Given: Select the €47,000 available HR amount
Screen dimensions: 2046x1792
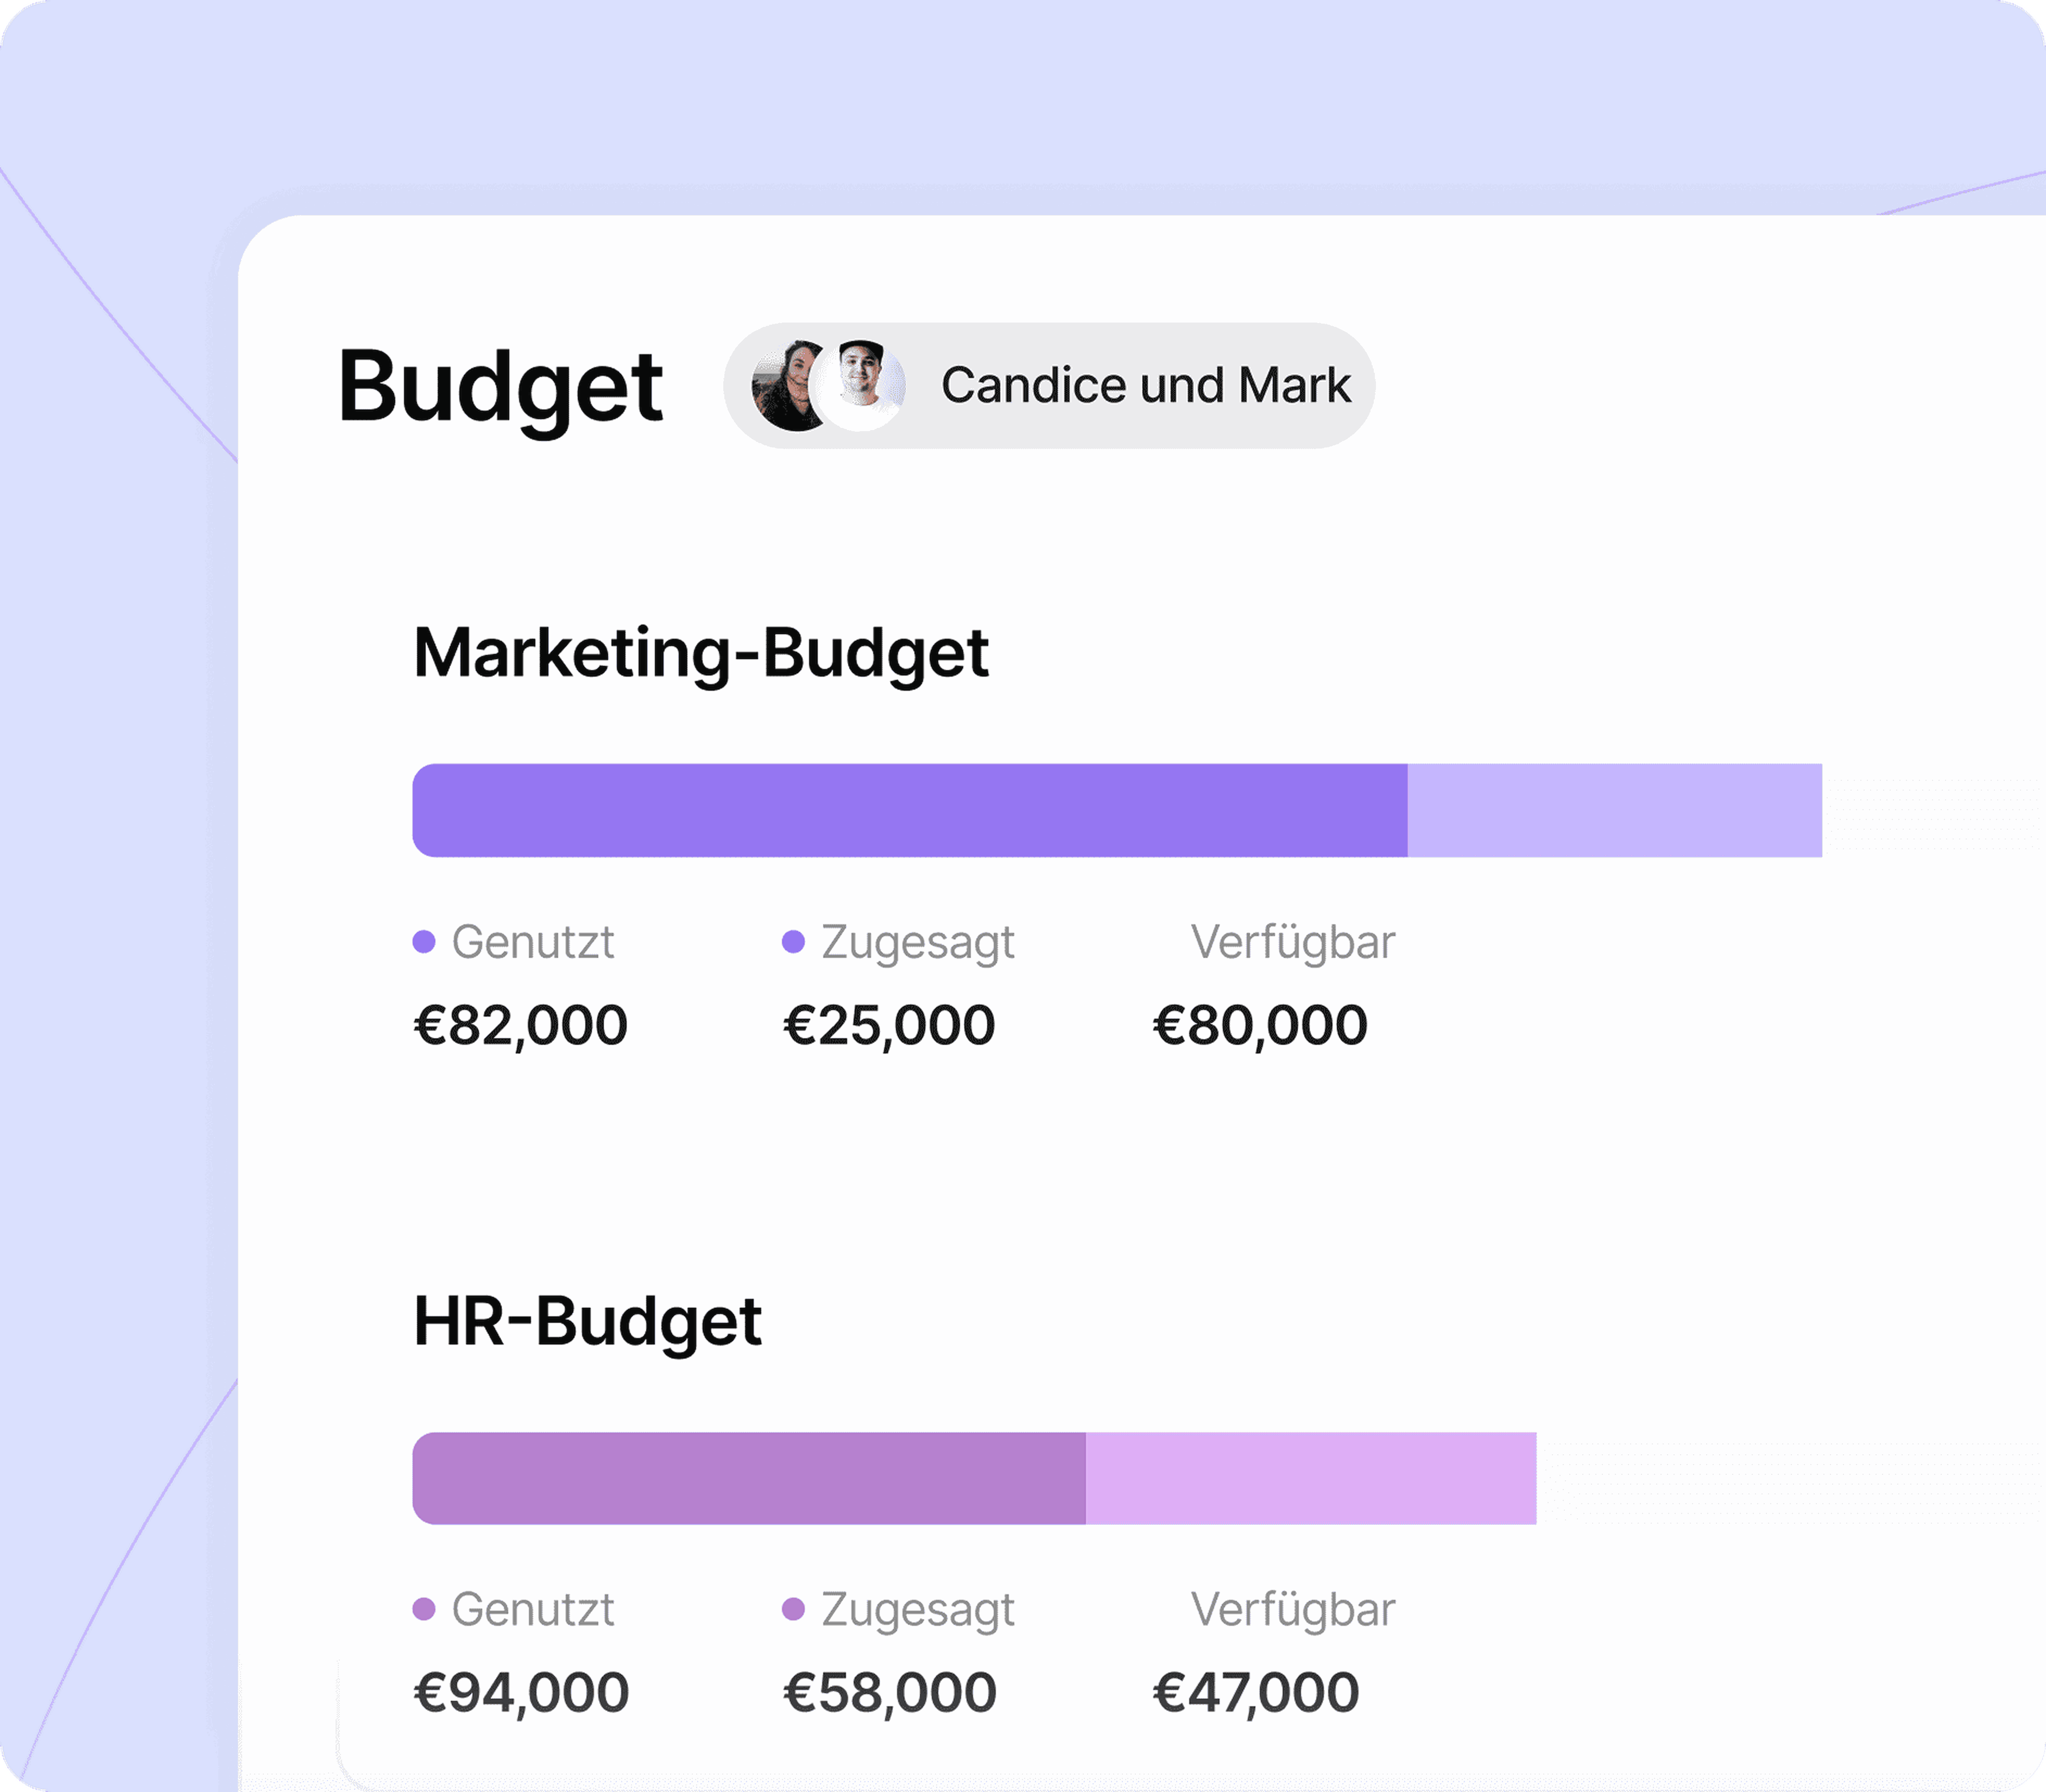Looking at the screenshot, I should (1256, 1693).
